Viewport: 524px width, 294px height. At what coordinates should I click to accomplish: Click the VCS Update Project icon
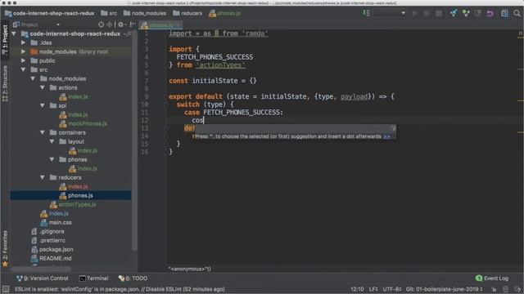(454, 13)
